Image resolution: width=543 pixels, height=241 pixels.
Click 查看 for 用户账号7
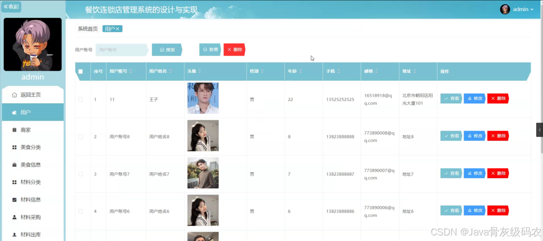tap(451, 173)
